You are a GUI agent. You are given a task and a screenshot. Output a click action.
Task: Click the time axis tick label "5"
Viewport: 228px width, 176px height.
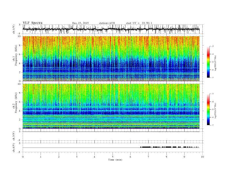coord(113,157)
